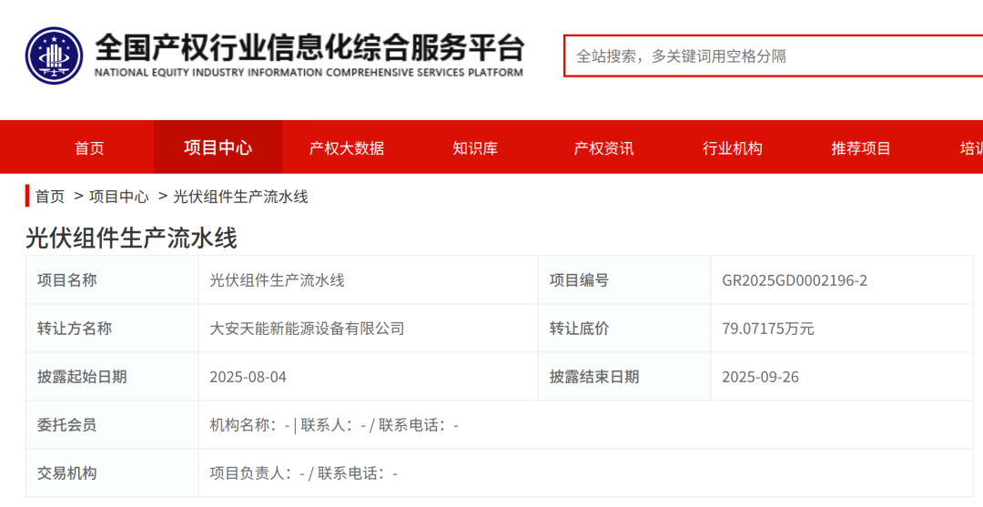The width and height of the screenshot is (983, 507).
Task: Click the 光伏组件生产流水线 breadcrumb item
Action: 240,197
